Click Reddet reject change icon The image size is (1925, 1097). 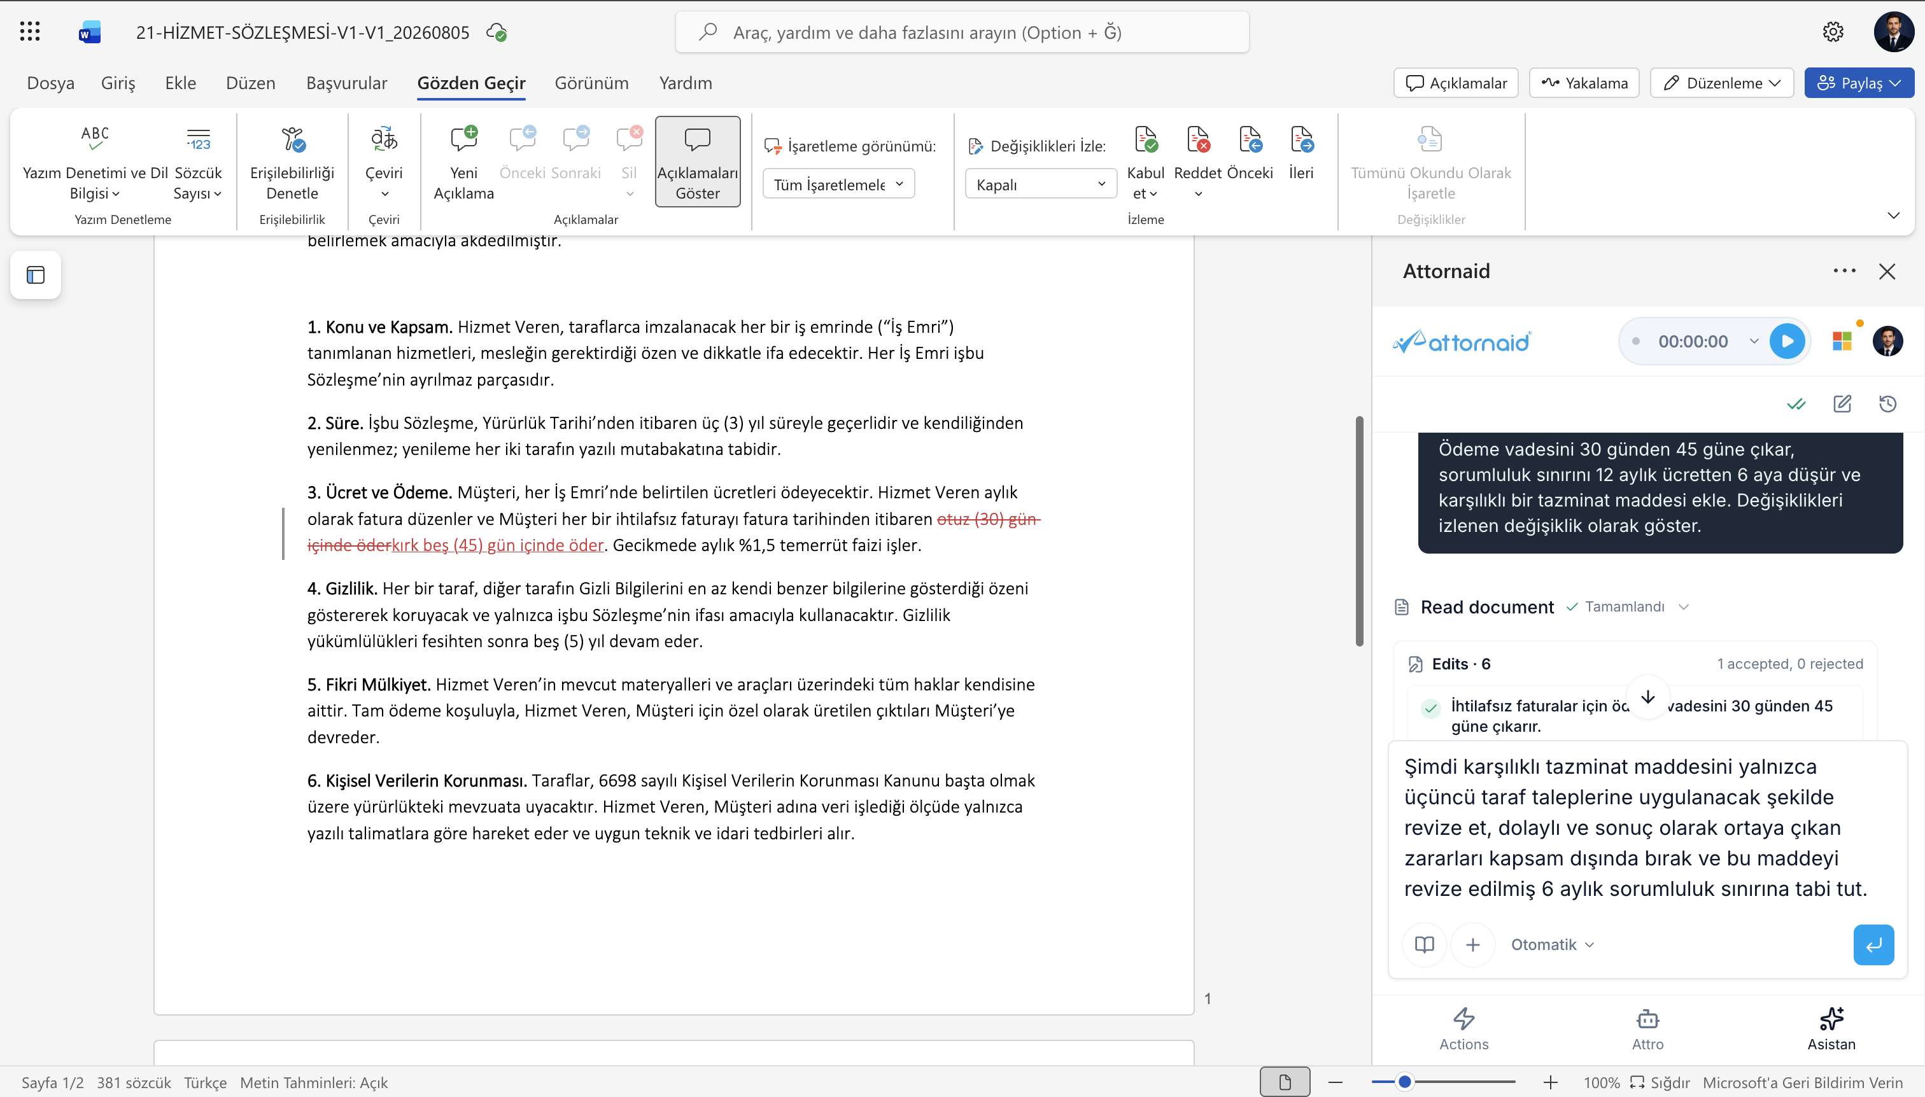point(1197,140)
